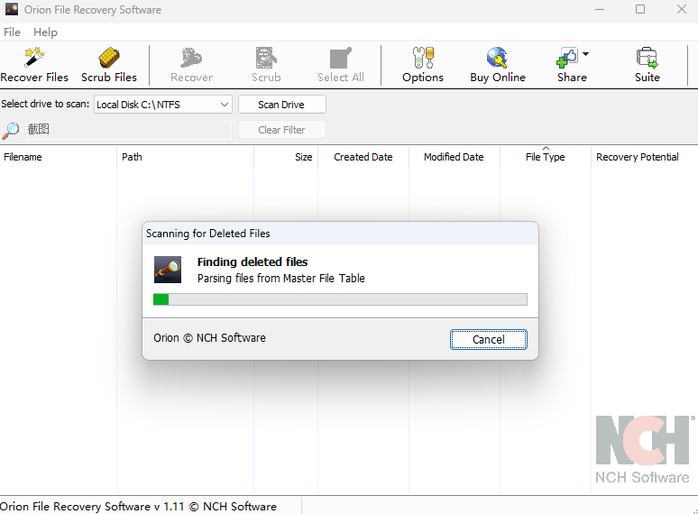Click 'Orion © NCH Software' dialog text
Viewport: 698px width, 514px height.
209,338
